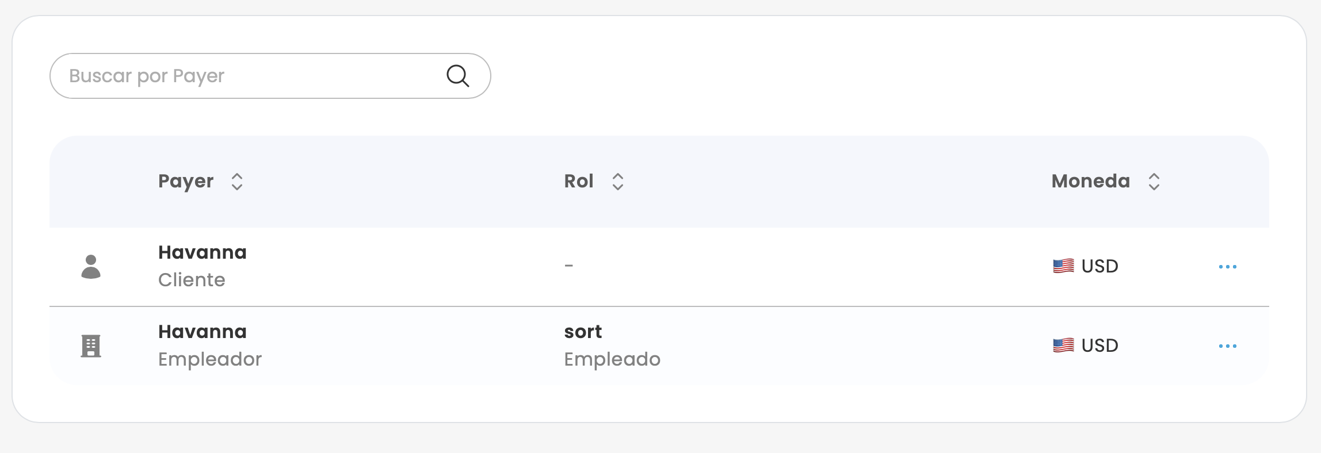Focus the Buscar por Payer search field
Image resolution: width=1321 pixels, height=453 pixels.
click(x=247, y=76)
